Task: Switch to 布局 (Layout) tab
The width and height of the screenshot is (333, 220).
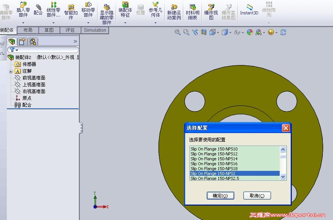Action: click(x=28, y=30)
